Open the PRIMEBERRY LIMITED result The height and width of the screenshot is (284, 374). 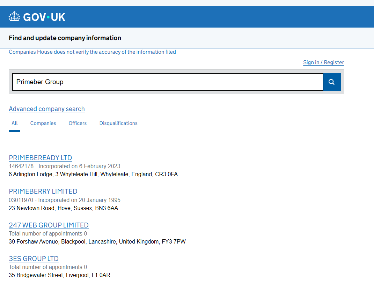click(43, 191)
